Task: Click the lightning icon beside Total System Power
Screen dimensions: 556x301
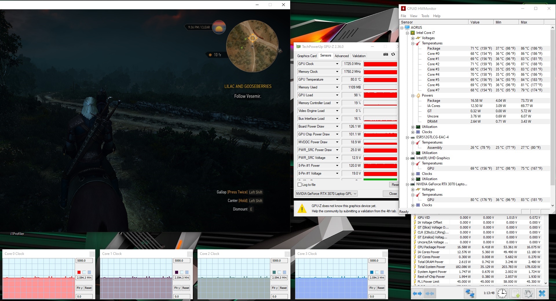Action: pyautogui.click(x=415, y=267)
